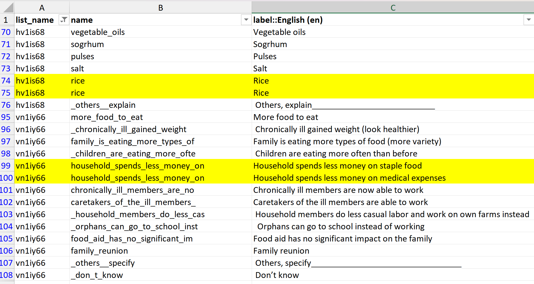Screen dimensions: 534x284
Task: Click the yellow cell 'Household spends less money on staple food'
Action: click(337, 166)
